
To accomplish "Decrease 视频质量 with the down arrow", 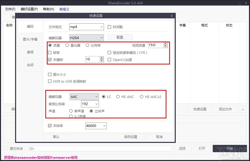I will [165, 46].
